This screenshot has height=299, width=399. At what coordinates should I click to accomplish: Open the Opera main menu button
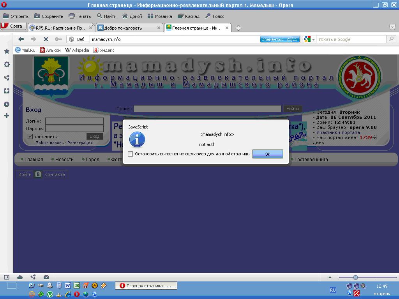13,26
